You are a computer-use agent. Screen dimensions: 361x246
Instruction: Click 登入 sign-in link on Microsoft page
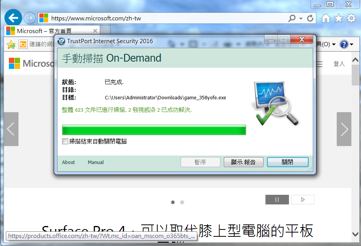[x=339, y=64]
